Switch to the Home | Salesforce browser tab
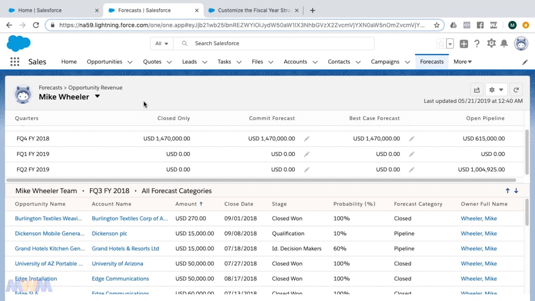Viewport: 535px width, 301px height. [40, 10]
